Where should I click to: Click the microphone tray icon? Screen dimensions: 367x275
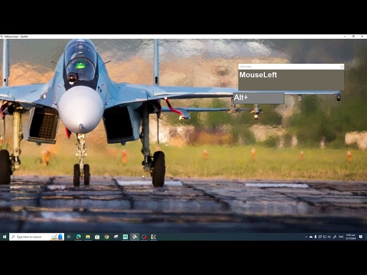tap(315, 237)
